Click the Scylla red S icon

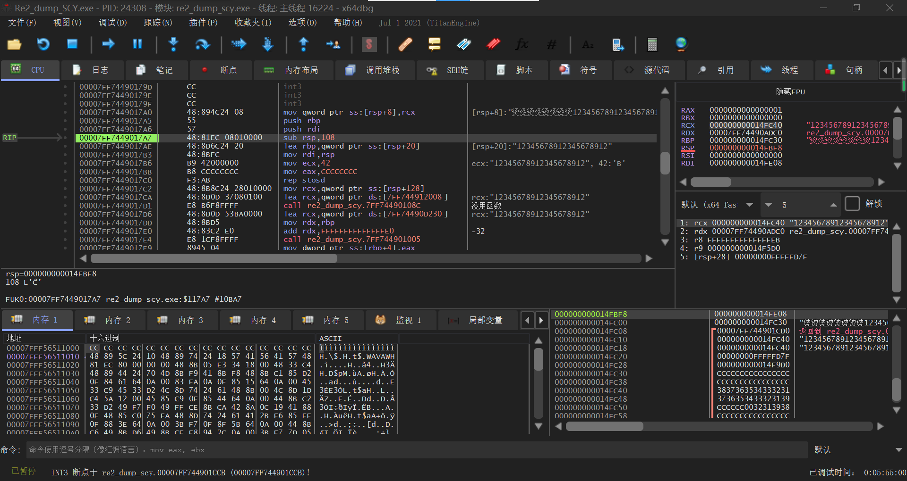point(369,44)
